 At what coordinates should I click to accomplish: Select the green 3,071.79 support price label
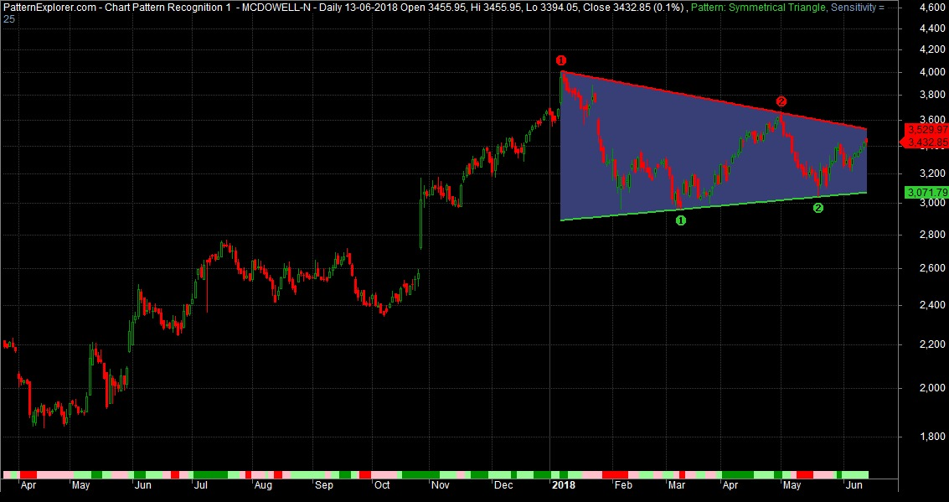[926, 193]
